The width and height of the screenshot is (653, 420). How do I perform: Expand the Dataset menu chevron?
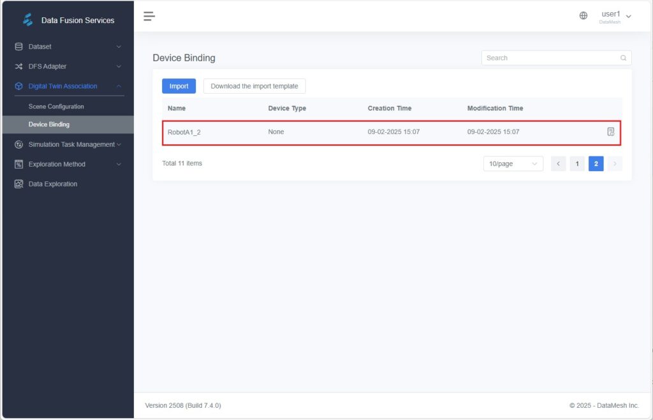coord(119,47)
